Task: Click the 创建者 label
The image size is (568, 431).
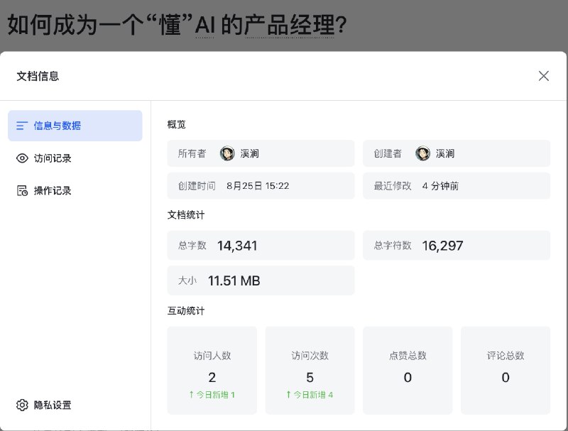Action: tap(388, 153)
